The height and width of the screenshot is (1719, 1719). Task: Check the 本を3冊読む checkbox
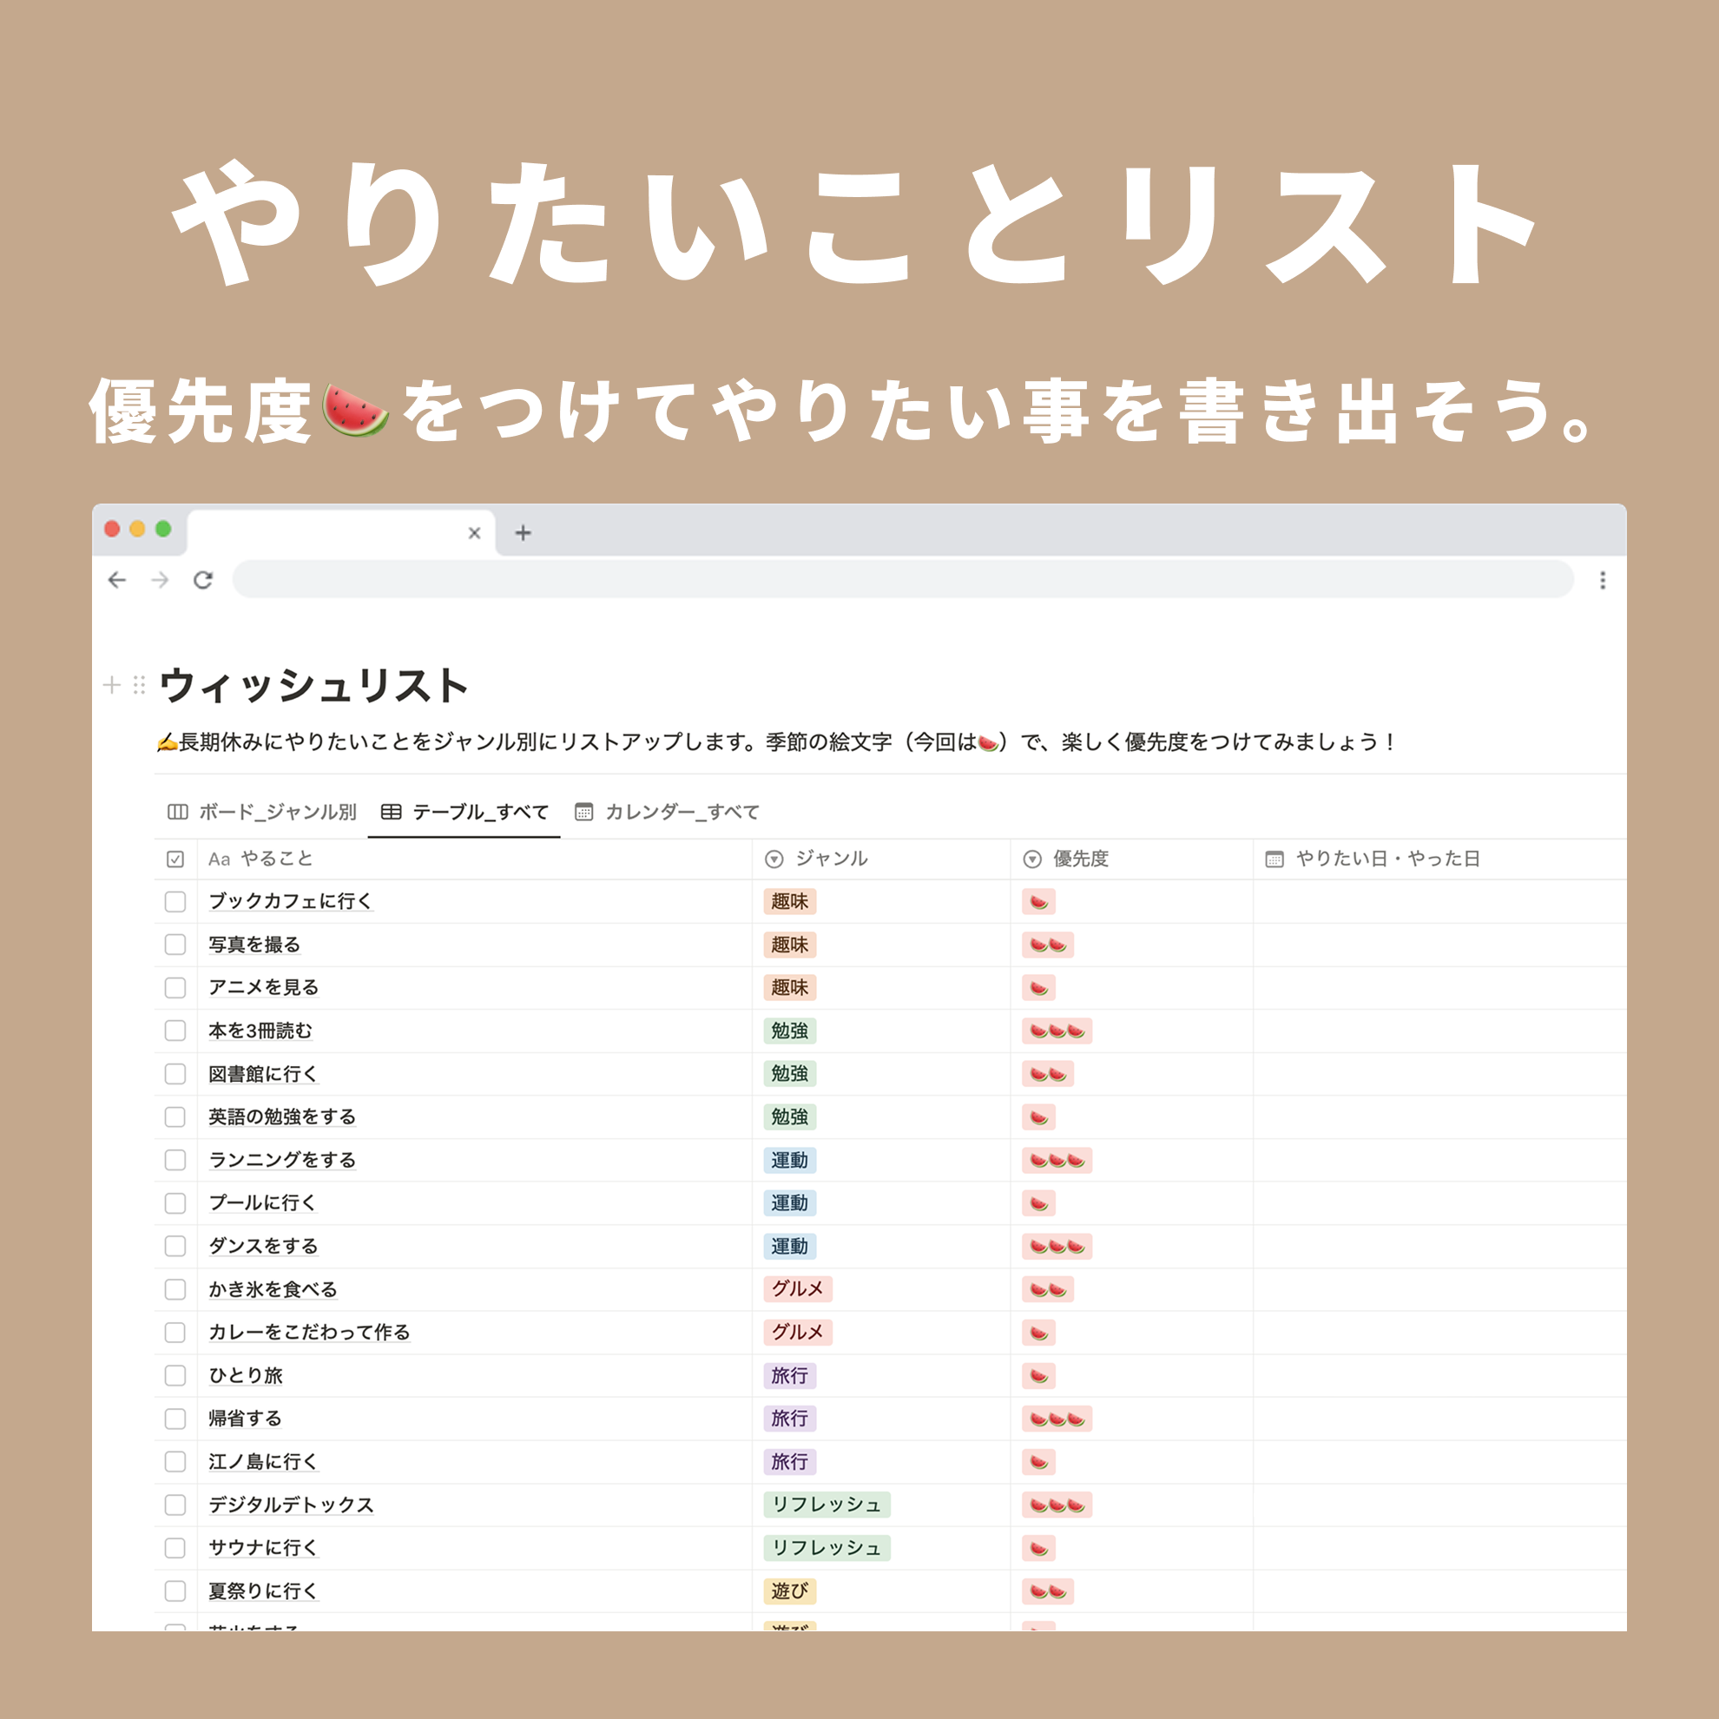coord(175,1031)
